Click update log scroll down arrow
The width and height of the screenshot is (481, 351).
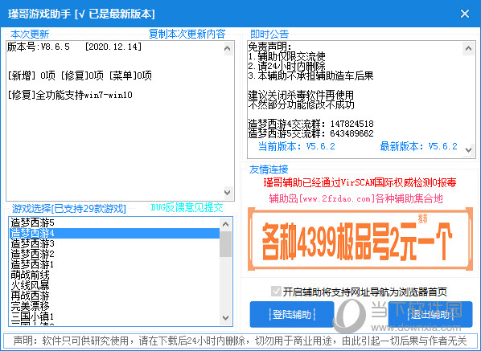228,192
